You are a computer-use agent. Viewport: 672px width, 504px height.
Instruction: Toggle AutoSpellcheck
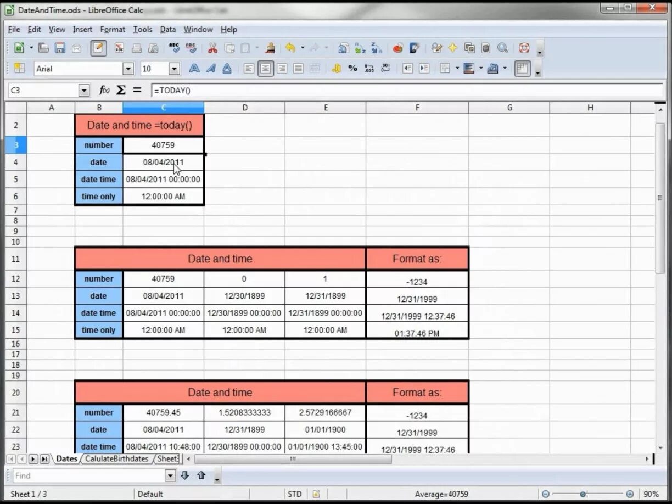click(x=191, y=48)
